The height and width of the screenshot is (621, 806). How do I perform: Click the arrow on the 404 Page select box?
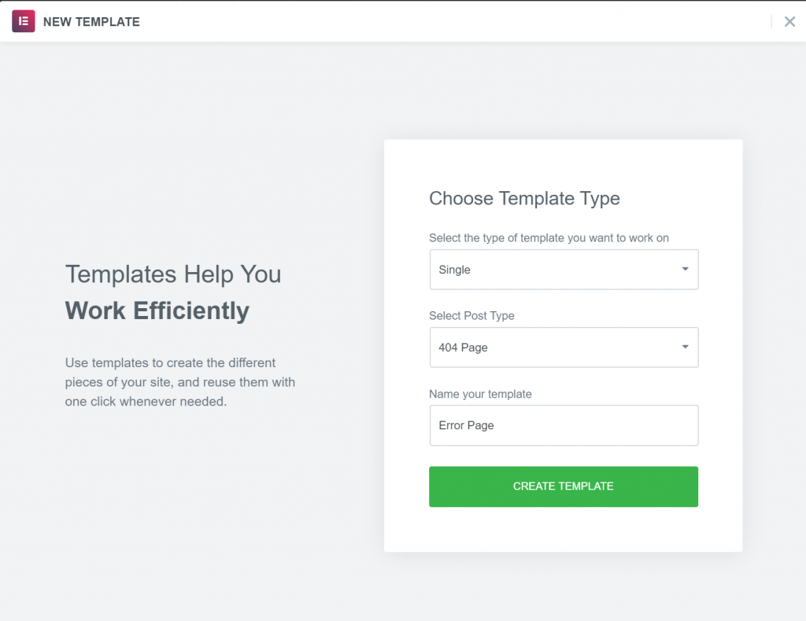(x=685, y=347)
